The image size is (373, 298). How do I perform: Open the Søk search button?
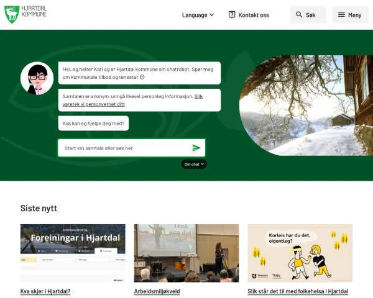[308, 15]
